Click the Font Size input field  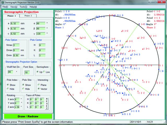point(27,73)
